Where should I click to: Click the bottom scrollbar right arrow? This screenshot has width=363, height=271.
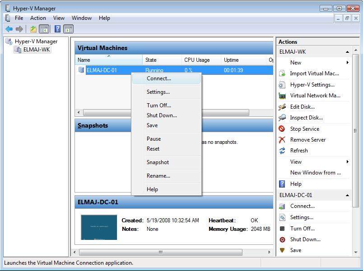pyautogui.click(x=269, y=252)
